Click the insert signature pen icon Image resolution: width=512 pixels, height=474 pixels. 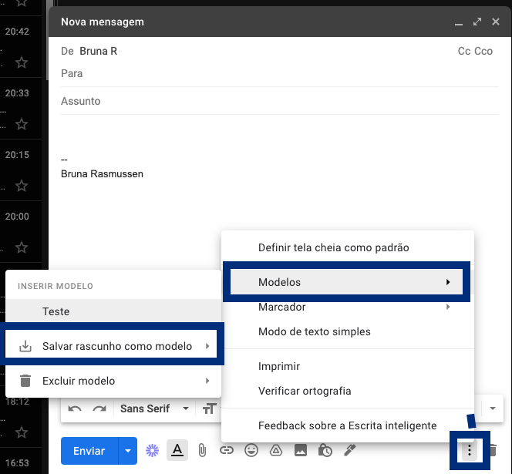click(350, 451)
